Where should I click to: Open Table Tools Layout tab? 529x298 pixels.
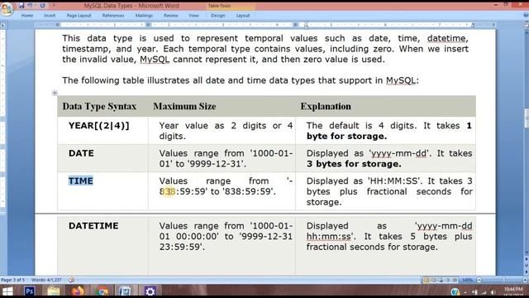243,16
